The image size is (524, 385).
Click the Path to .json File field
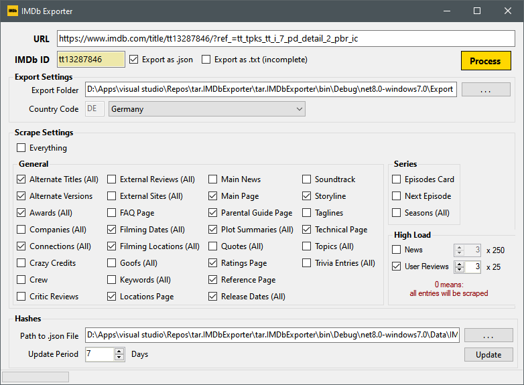(x=272, y=335)
